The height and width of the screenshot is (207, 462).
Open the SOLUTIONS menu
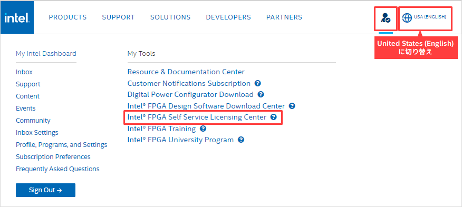click(170, 17)
